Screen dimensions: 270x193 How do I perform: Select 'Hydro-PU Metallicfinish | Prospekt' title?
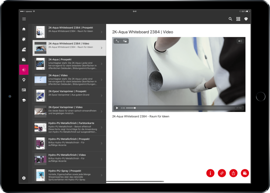click(x=69, y=139)
